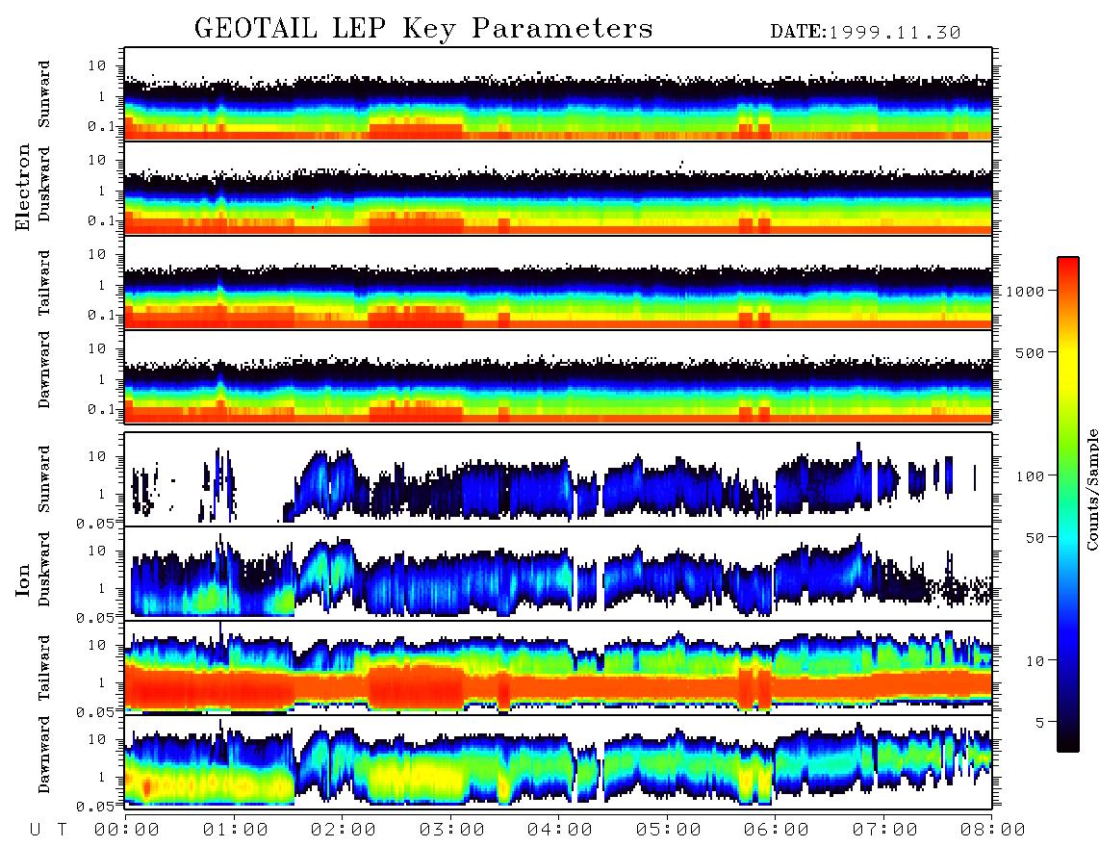Pick the "03:00" time tick label
Viewport: 1099px width, 847px height.
click(x=452, y=830)
